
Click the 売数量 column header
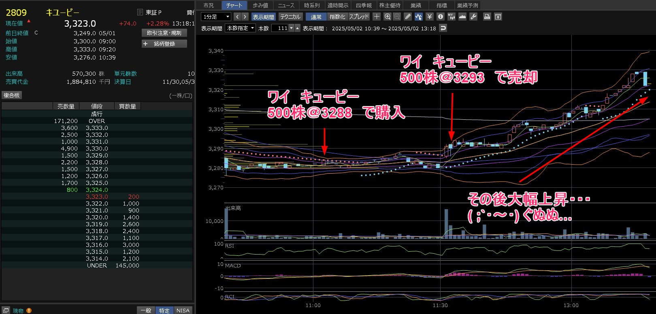click(x=66, y=106)
